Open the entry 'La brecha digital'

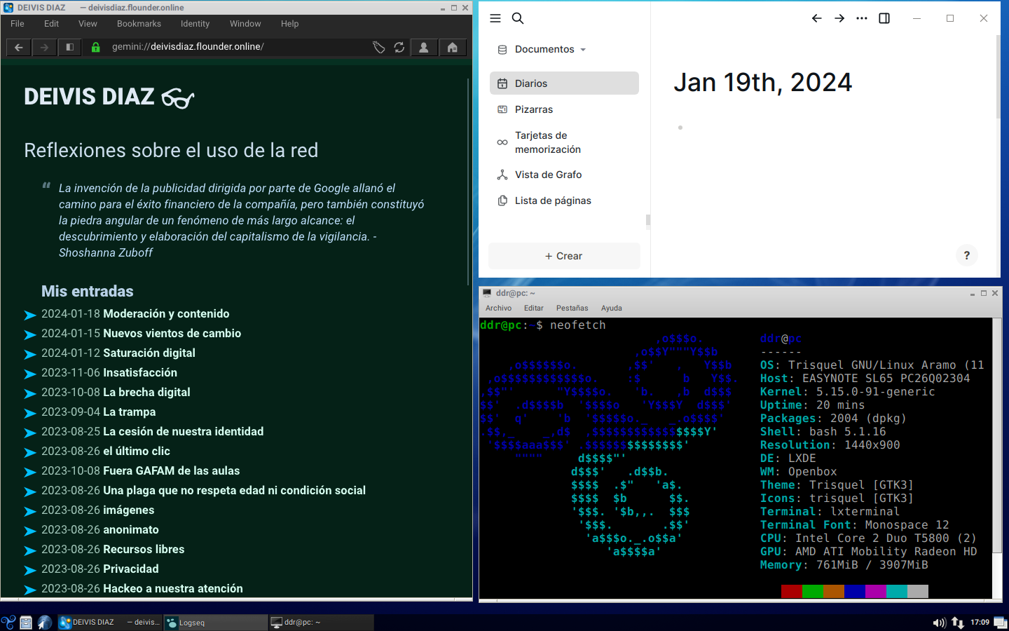click(146, 393)
